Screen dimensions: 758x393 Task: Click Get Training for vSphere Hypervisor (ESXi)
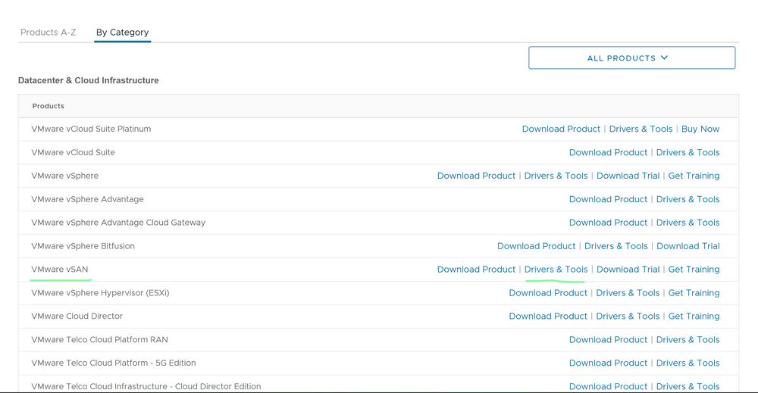pyautogui.click(x=694, y=293)
